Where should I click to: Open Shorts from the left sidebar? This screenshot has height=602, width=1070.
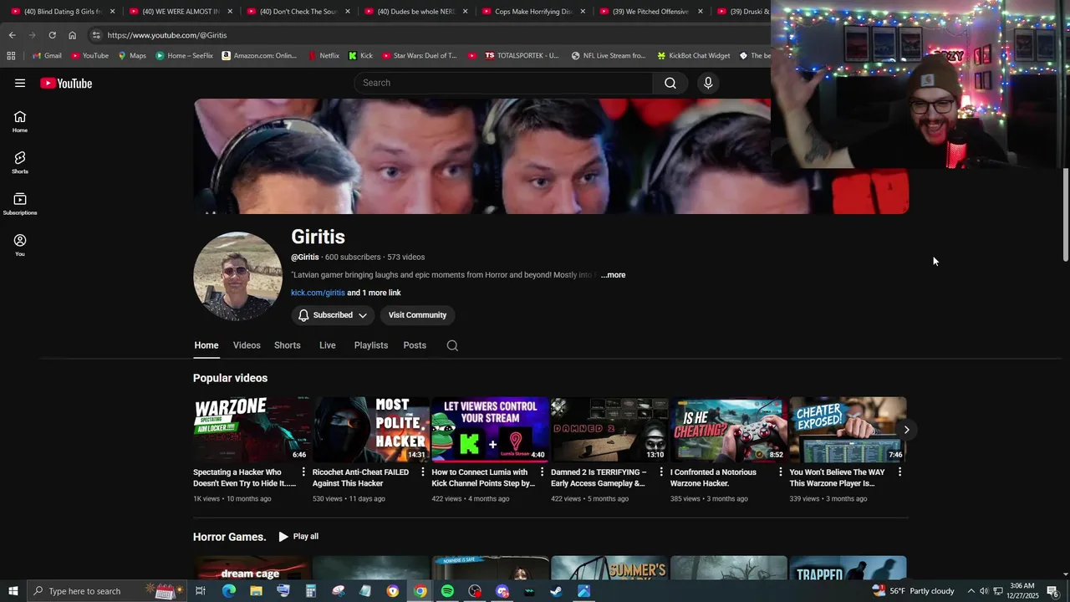[20, 163]
